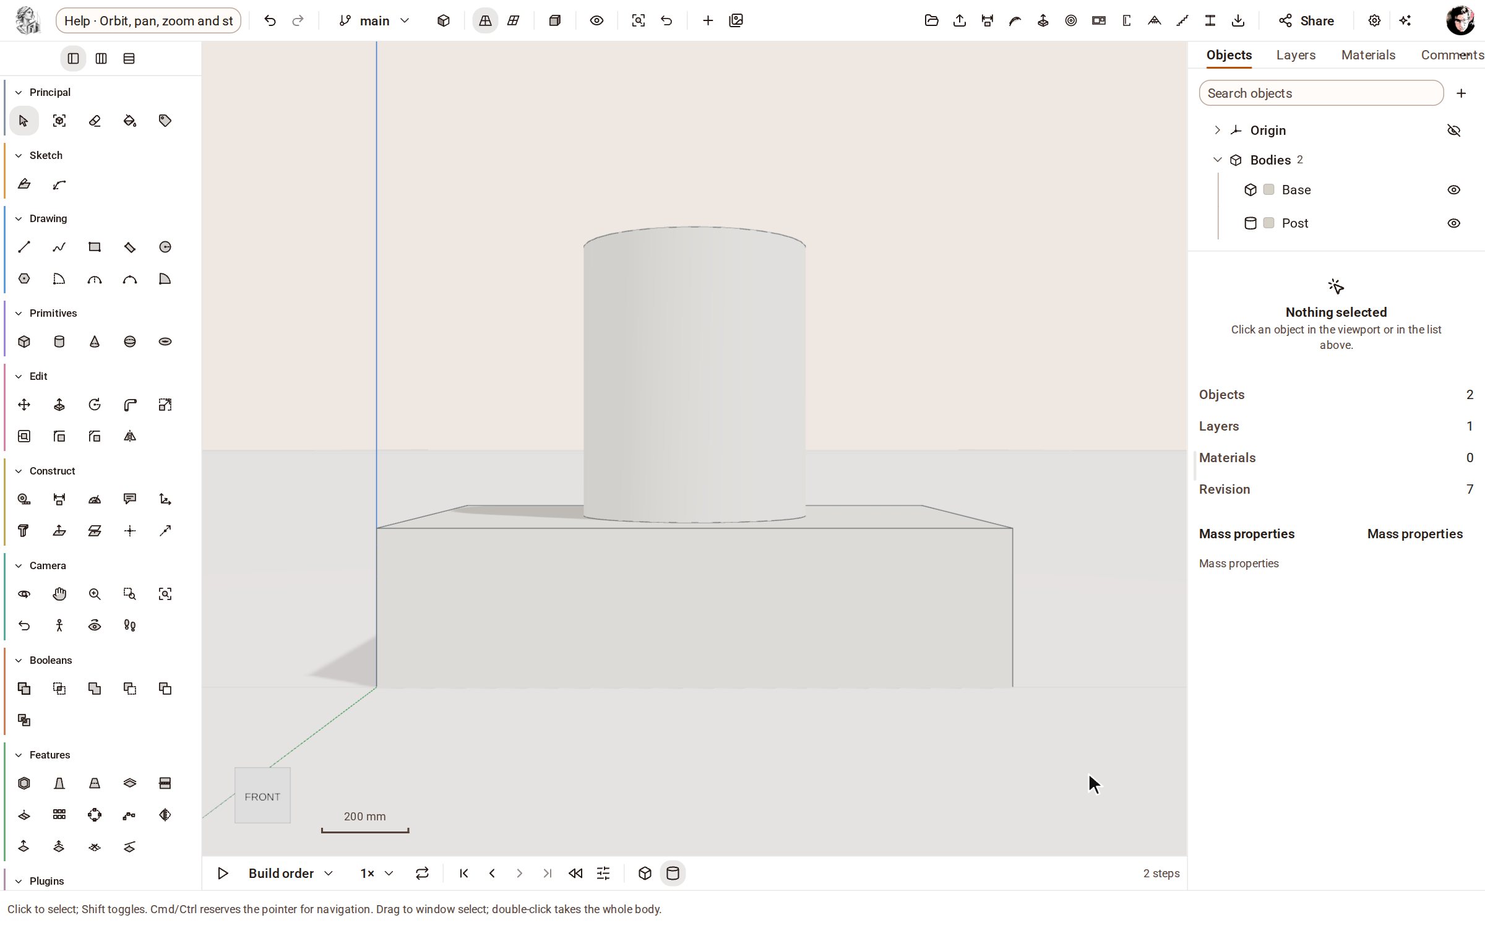Viewport: 1485px width, 928px height.
Task: Open the main branch dropdown
Action: pyautogui.click(x=374, y=20)
